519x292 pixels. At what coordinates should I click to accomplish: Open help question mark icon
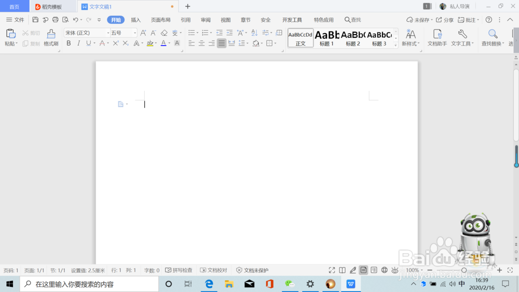point(488,20)
